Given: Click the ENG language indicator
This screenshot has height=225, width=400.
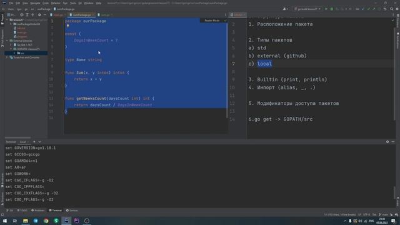Looking at the screenshot, I should coord(371,221).
